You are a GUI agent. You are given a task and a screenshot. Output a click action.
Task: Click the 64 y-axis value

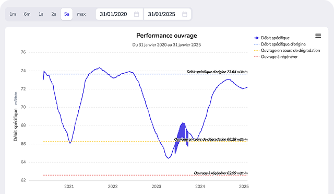pos(23,162)
